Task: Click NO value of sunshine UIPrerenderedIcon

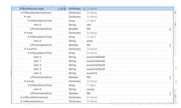Action: 89,77
